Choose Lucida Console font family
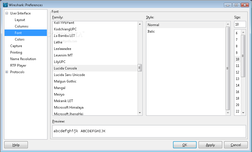Image resolution: width=252 pixels, height=152 pixels. (x=95, y=68)
